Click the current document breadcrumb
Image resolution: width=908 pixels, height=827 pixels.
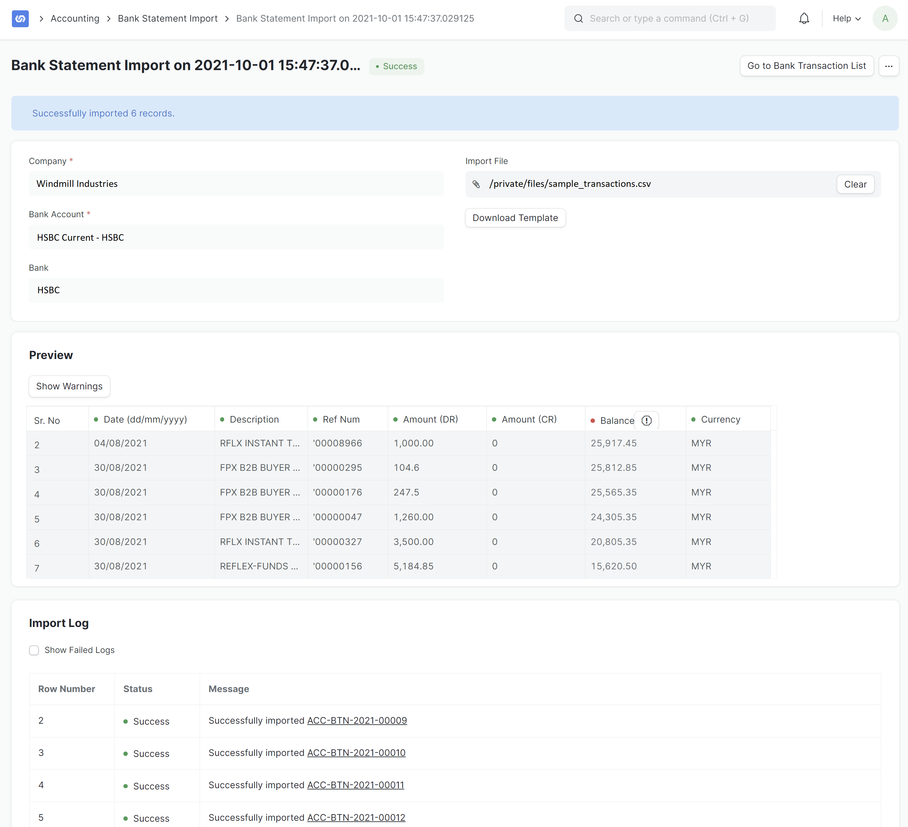(355, 18)
